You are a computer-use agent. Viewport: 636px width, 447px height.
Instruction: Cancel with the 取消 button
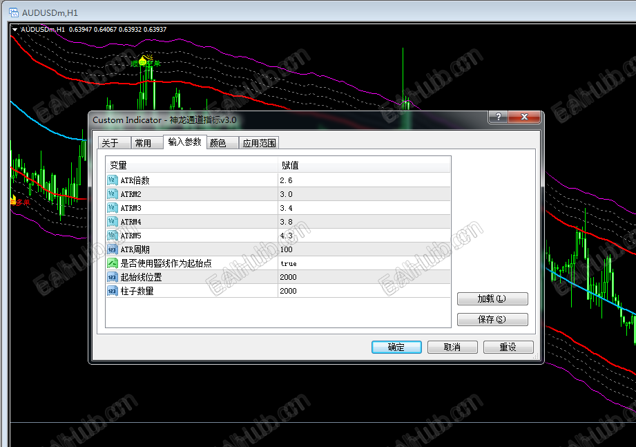452,347
